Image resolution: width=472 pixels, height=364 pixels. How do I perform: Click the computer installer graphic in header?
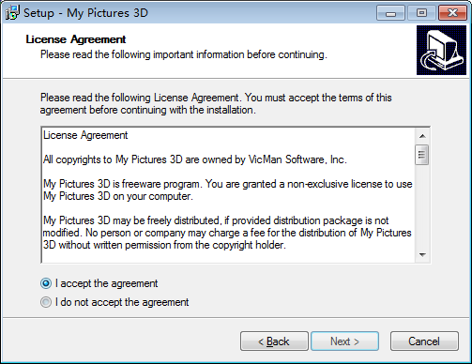pyautogui.click(x=441, y=50)
